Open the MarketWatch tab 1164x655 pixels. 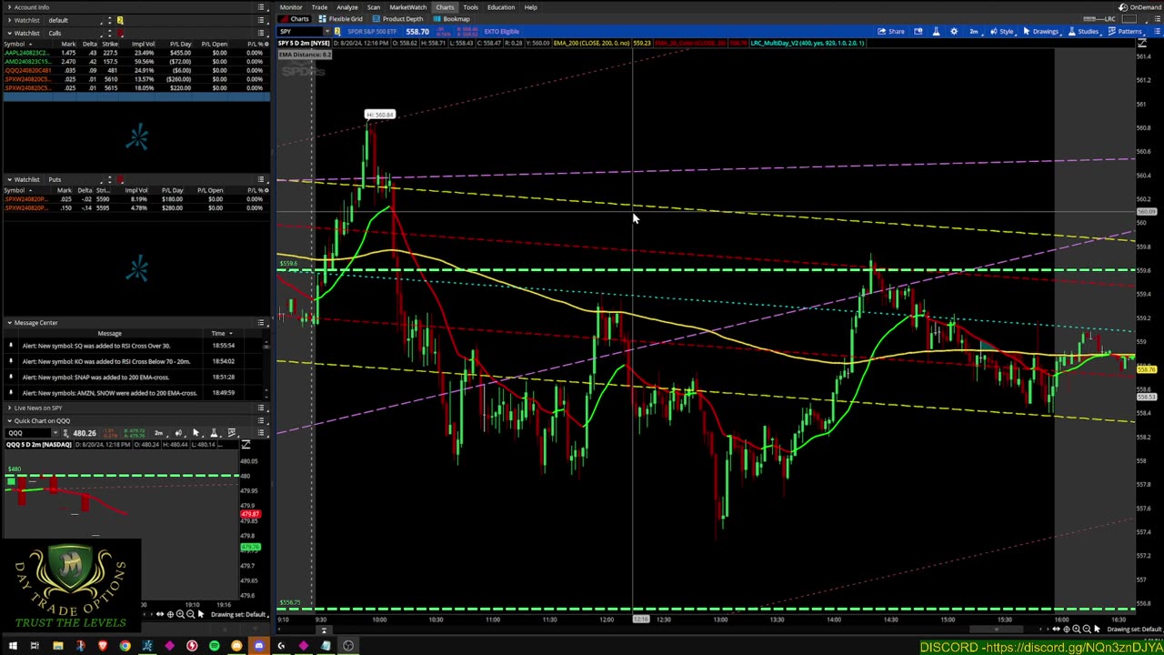(408, 7)
